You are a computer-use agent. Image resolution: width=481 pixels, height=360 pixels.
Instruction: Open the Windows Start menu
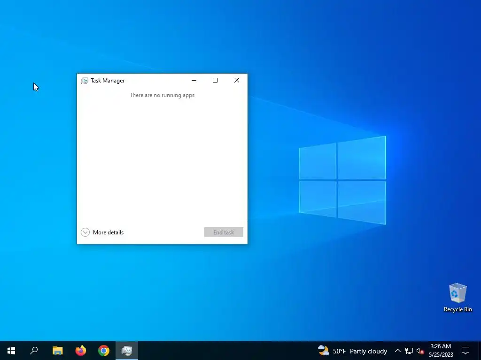point(11,351)
